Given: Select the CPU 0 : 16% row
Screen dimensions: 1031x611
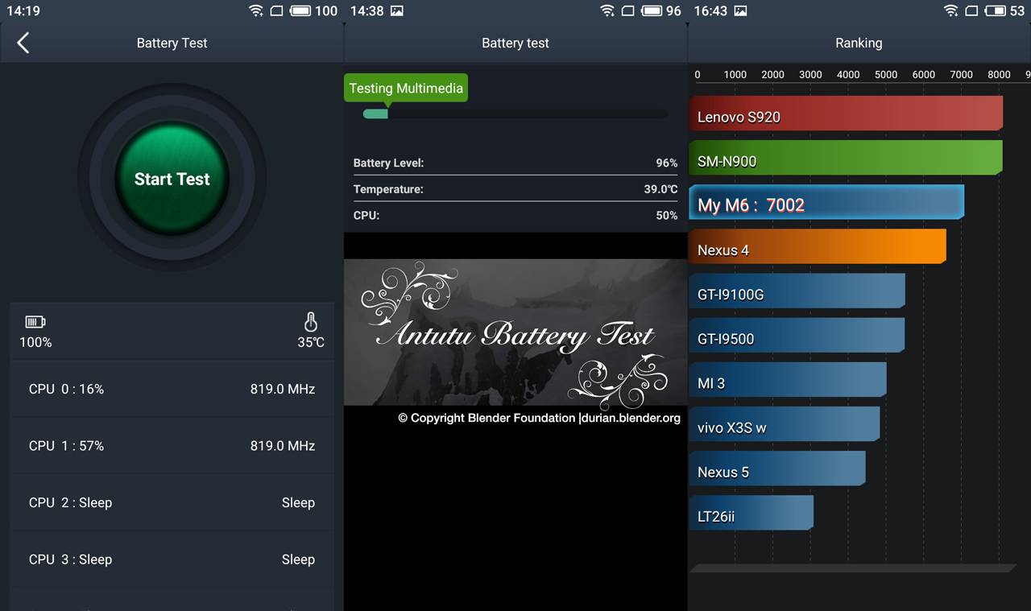Looking at the screenshot, I should pyautogui.click(x=172, y=389).
